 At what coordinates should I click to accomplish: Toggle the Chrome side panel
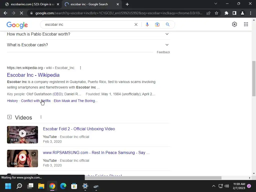click(234, 13)
